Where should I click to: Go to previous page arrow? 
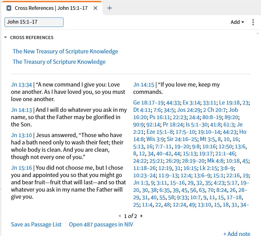[119, 216]
